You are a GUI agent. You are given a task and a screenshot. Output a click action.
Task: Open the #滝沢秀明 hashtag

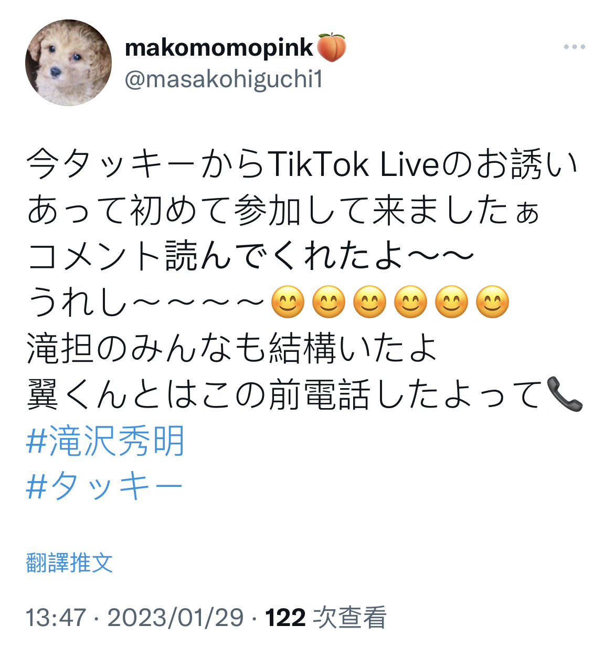point(105,441)
